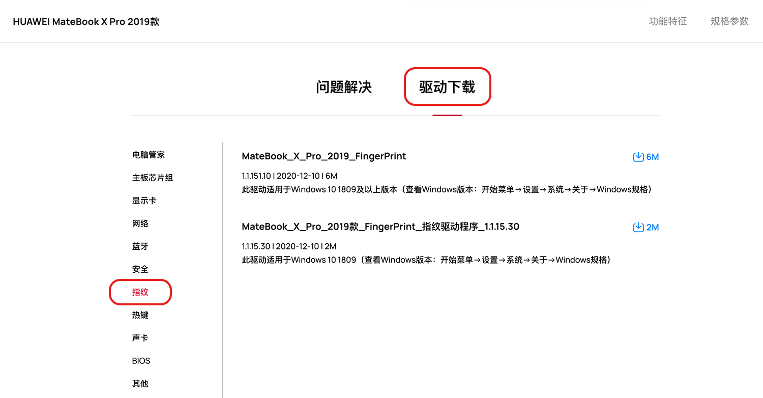This screenshot has height=398, width=763.
Task: Download the 2M fingerprint driver icon
Action: (x=638, y=227)
